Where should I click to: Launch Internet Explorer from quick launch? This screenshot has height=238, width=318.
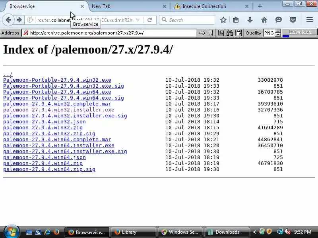[47, 232]
